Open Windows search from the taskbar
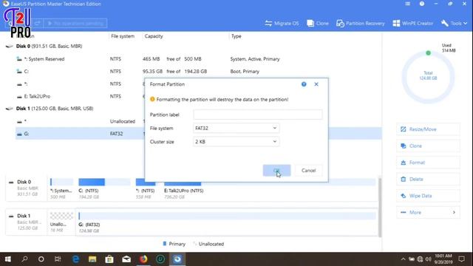 (x=24, y=259)
